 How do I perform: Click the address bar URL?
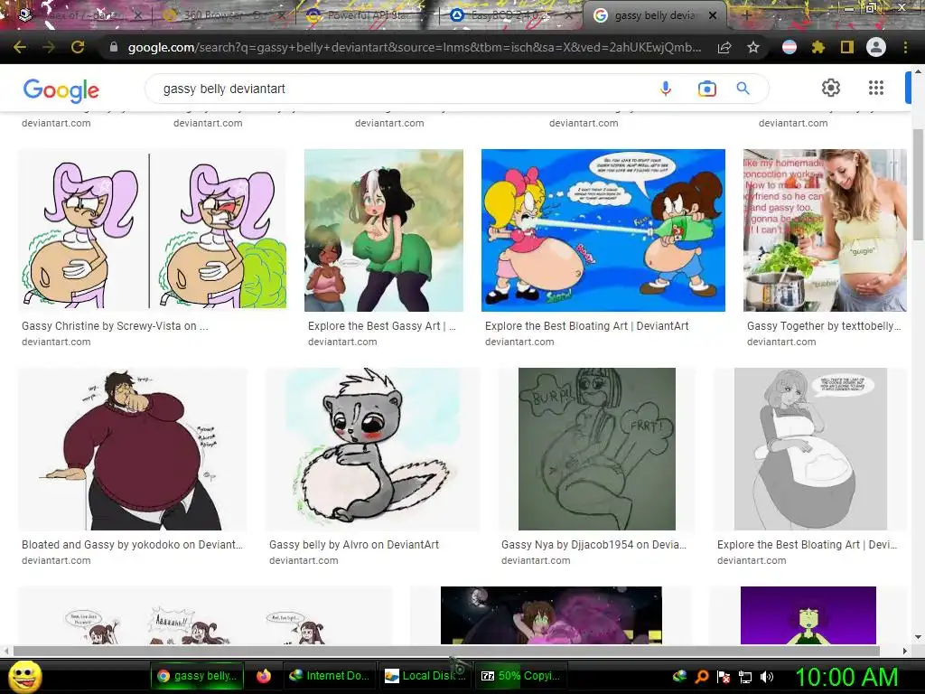pyautogui.click(x=414, y=47)
